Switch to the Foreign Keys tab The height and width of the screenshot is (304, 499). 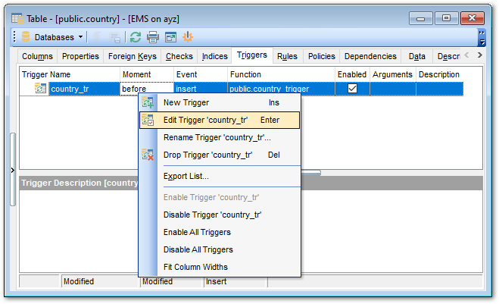pos(132,56)
